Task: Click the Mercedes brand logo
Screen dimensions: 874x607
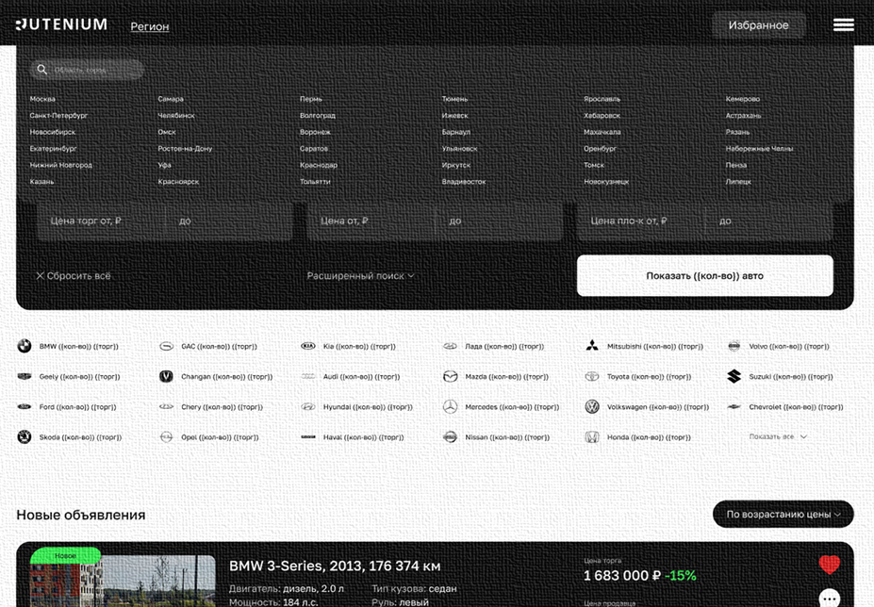Action: [451, 407]
